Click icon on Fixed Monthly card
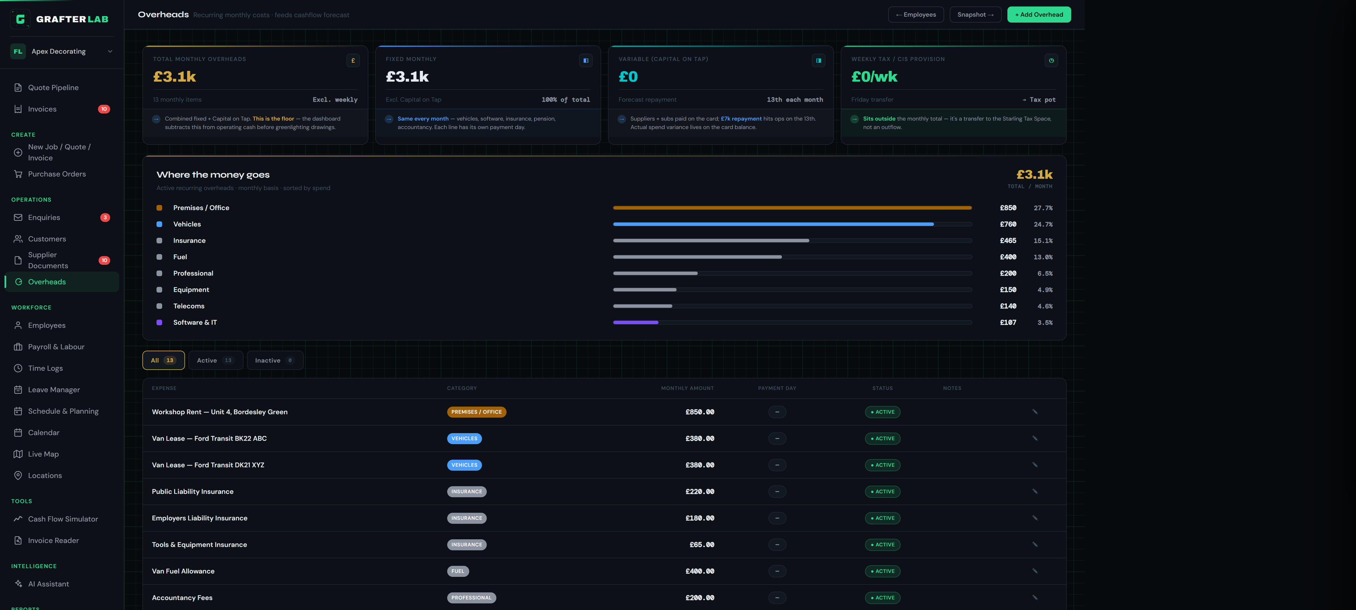Viewport: 1356px width, 610px height. pos(585,60)
